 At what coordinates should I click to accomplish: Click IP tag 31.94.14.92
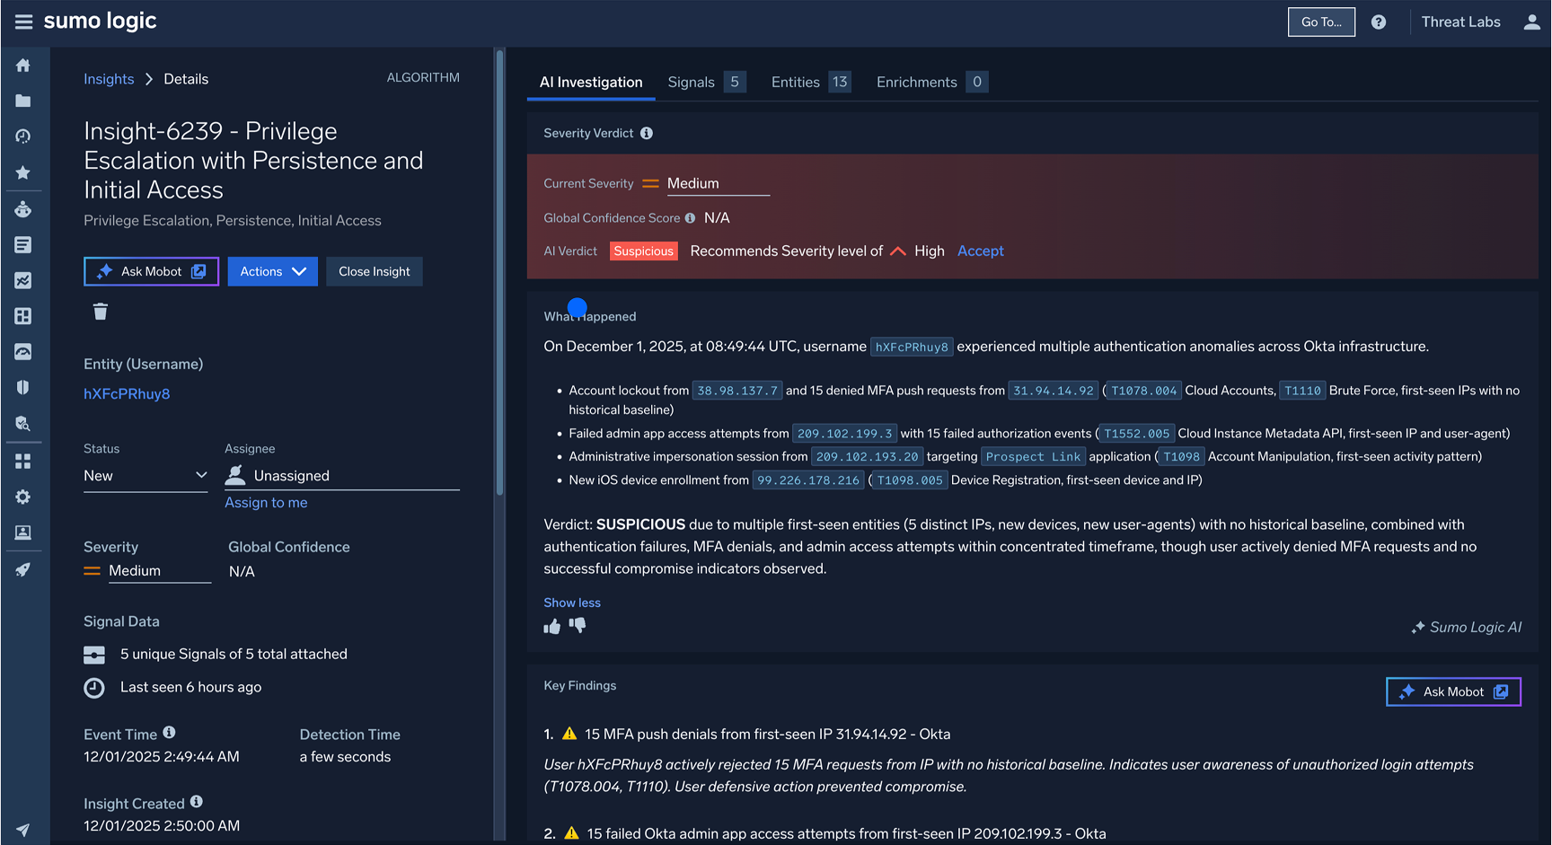[x=1054, y=391]
